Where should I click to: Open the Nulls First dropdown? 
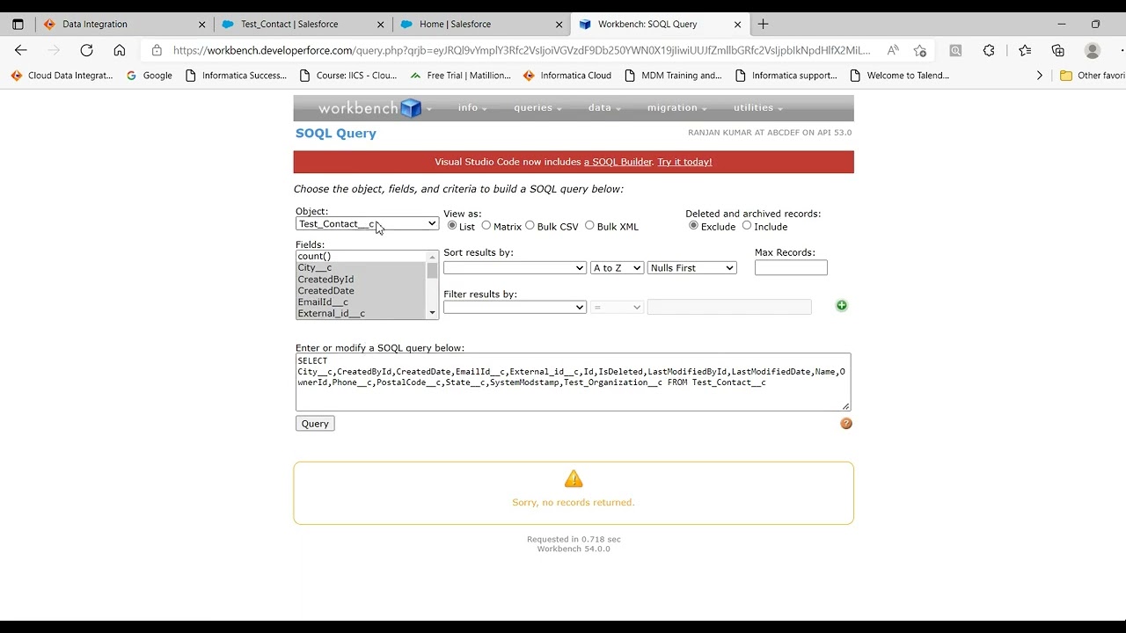(x=692, y=268)
